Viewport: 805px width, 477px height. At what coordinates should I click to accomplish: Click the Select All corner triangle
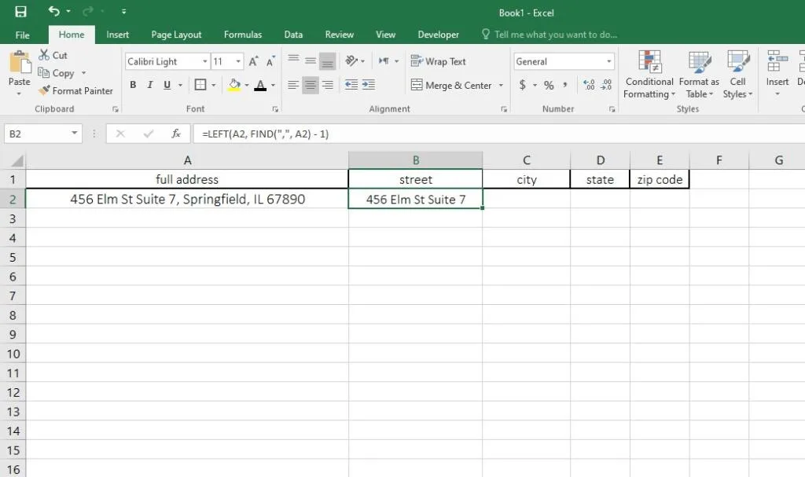point(17,161)
